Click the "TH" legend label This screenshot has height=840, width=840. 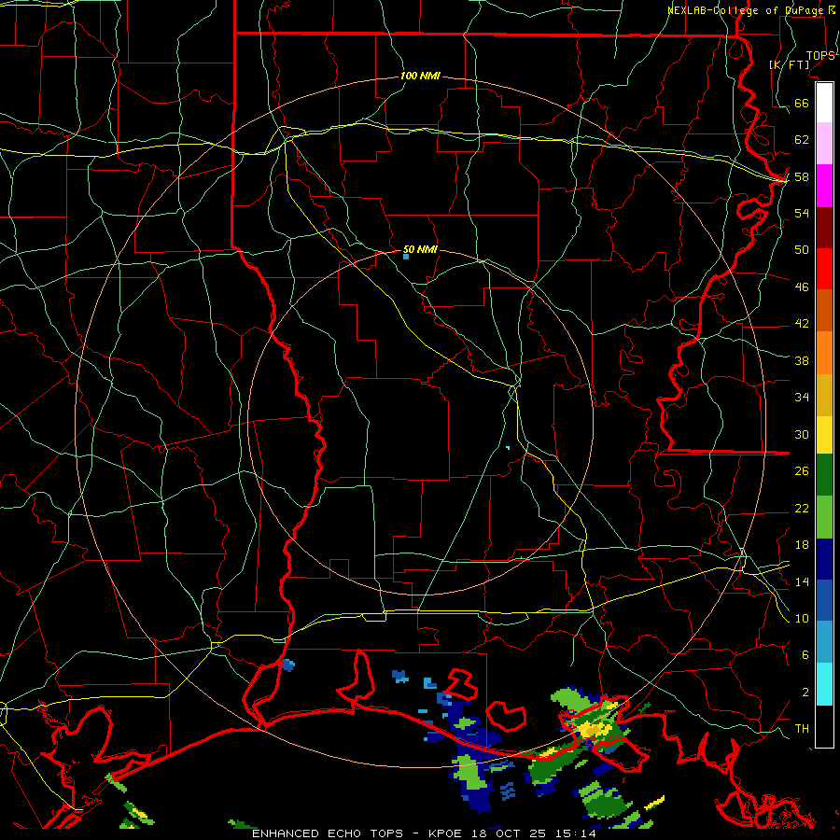802,729
